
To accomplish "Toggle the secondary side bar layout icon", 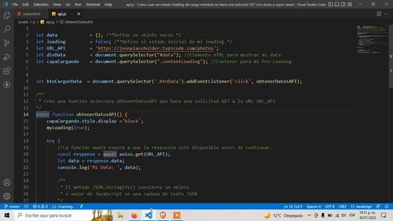I will pos(343,4).
